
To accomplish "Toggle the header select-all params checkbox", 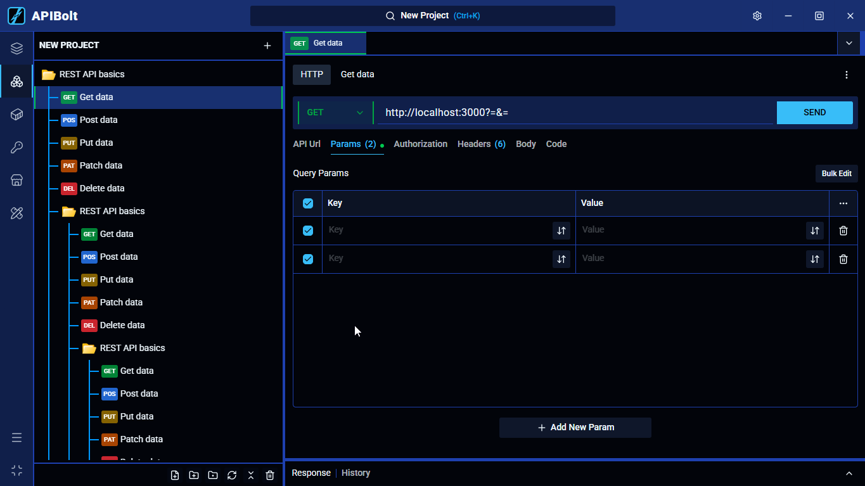I will (x=308, y=203).
